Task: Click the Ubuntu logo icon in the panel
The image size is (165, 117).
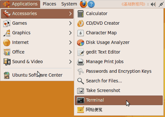Action: pyautogui.click(x=6, y=4)
